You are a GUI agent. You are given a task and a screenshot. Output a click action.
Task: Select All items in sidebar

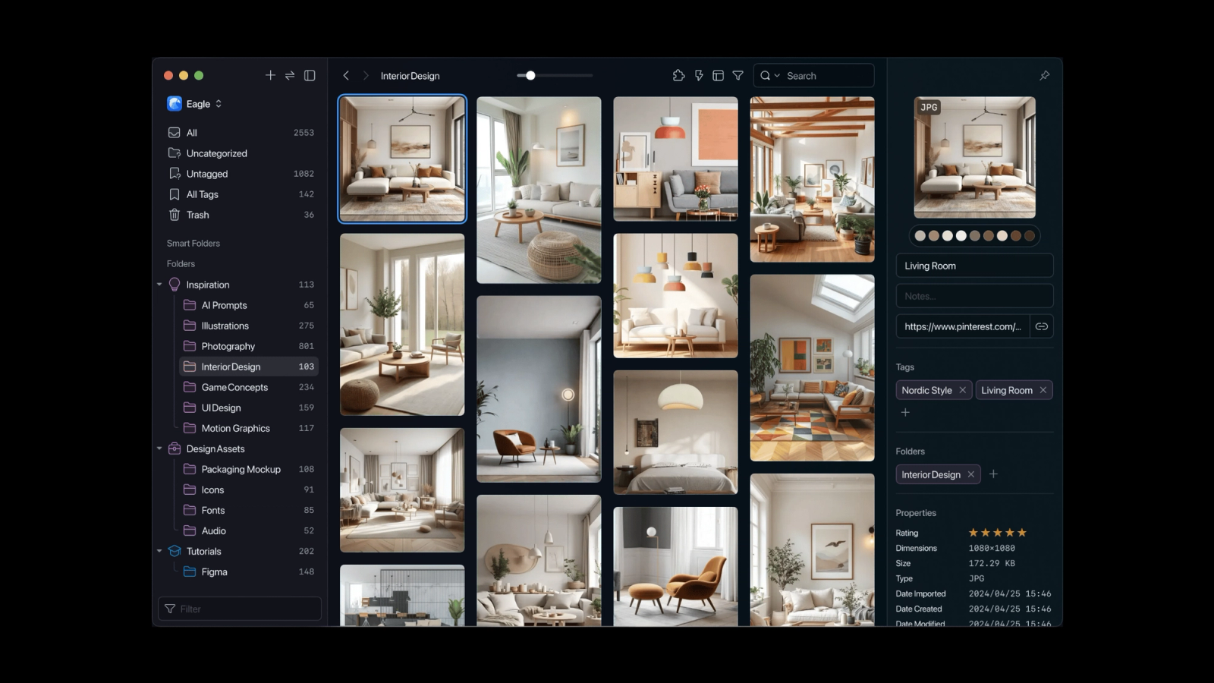[x=240, y=133]
